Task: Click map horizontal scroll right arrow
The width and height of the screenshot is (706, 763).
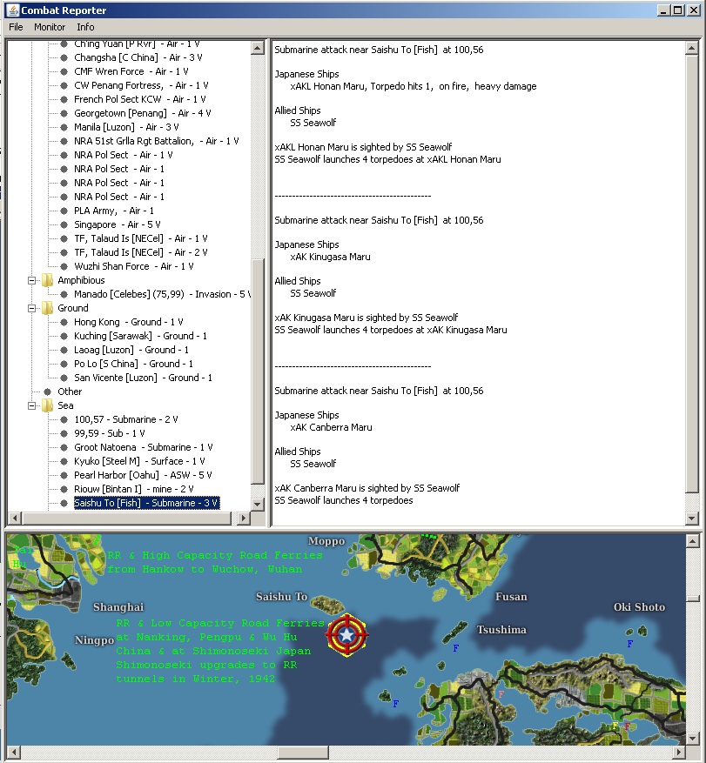Action: pyautogui.click(x=679, y=753)
